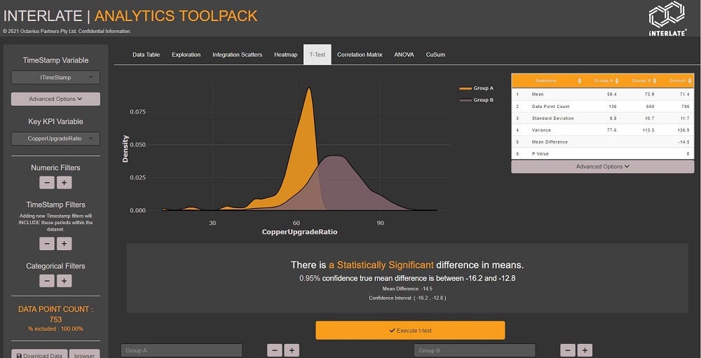Open the ITimeStamp variable dropdown
Screen dimensions: 701x358
coord(55,77)
